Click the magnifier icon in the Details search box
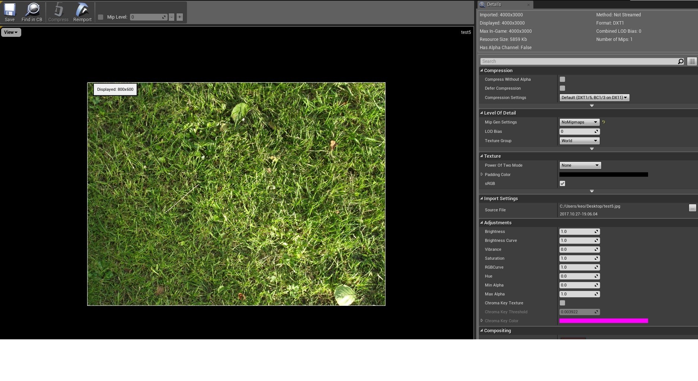 [x=680, y=61]
